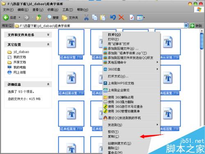Select the 长宋简.TTF font file icon
205x154 pixels.
tap(168, 42)
